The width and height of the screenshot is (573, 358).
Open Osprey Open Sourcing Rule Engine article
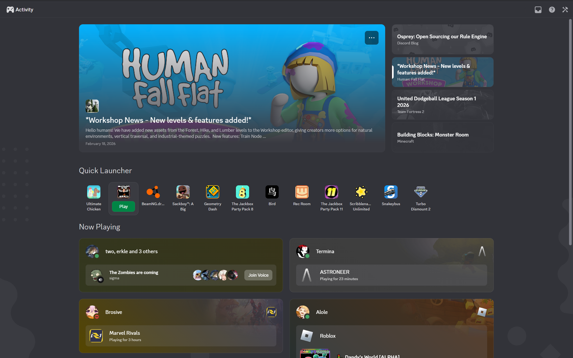pyautogui.click(x=443, y=39)
